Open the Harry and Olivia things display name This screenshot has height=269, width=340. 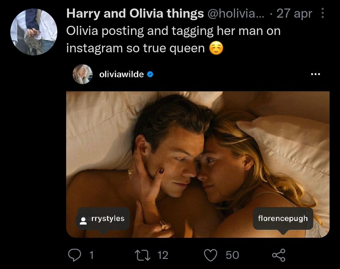135,14
